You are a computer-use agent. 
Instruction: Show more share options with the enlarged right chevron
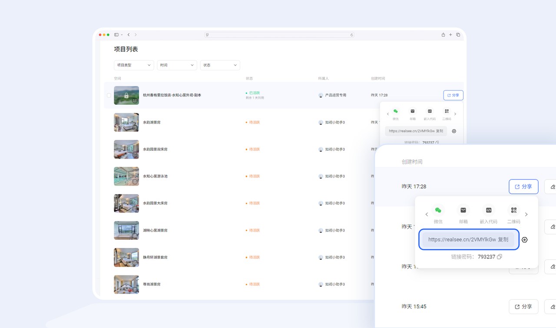(x=526, y=215)
